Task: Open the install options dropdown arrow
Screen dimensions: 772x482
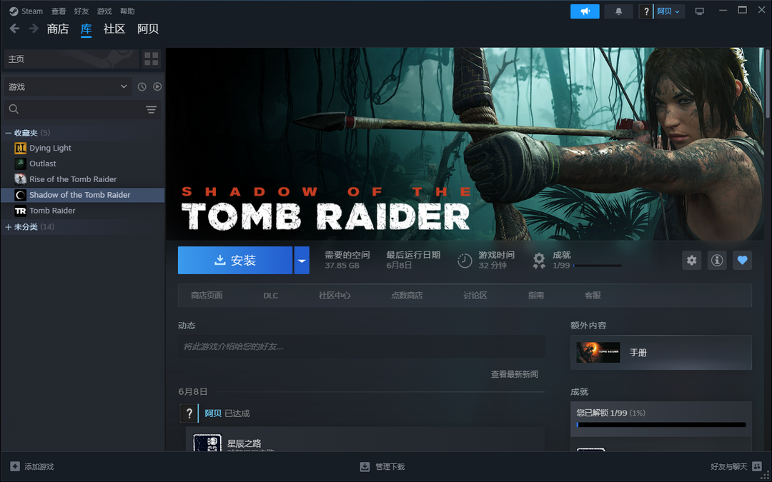Action: click(x=302, y=260)
